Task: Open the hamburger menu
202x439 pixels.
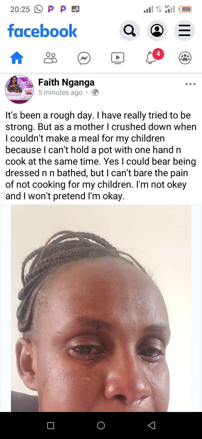Action: pyautogui.click(x=184, y=31)
